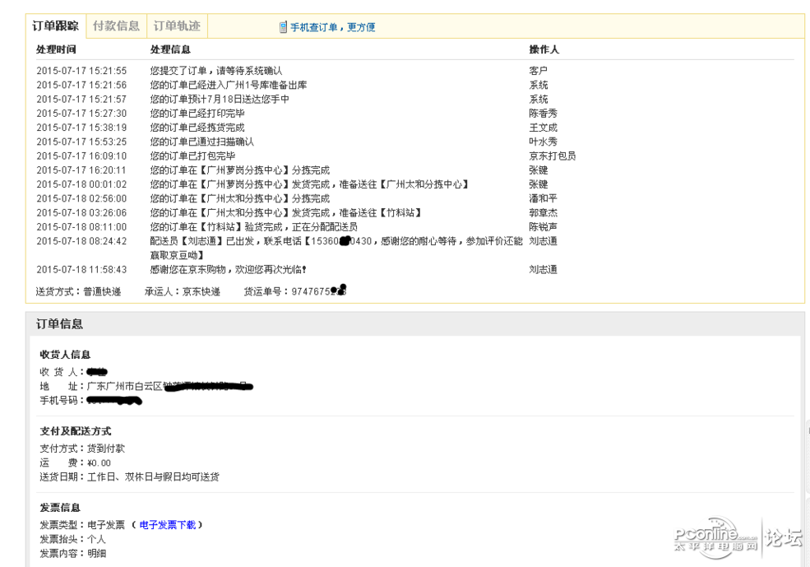Select timestamp 2015-07-17 16:20:11
Screen dimensions: 810x567
(x=81, y=170)
